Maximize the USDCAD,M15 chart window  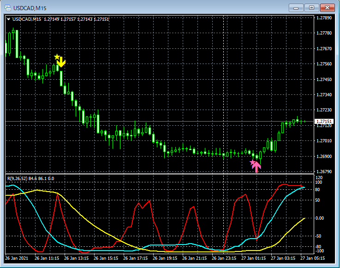311,8
